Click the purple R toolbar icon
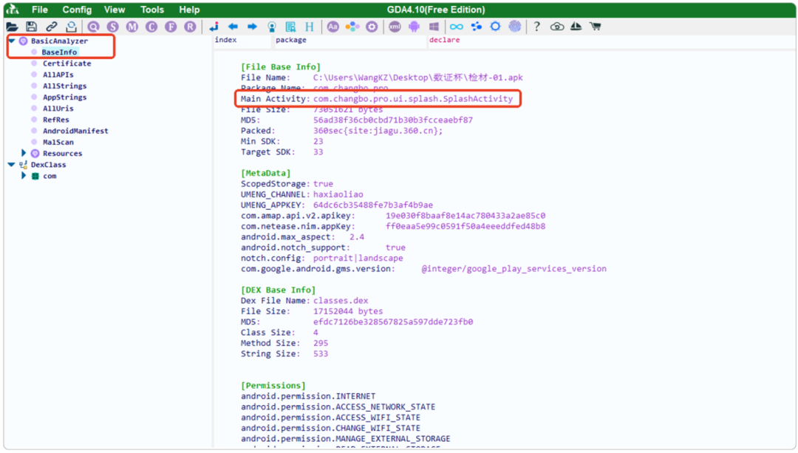798x453 pixels. 190,27
